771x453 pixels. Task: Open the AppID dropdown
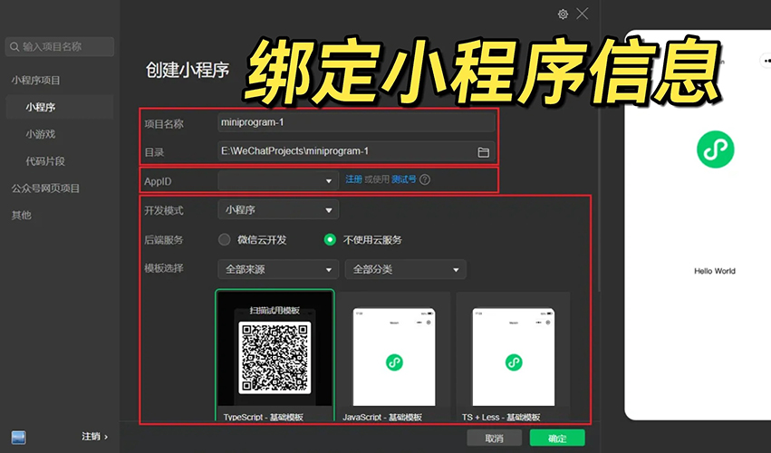[x=278, y=181]
